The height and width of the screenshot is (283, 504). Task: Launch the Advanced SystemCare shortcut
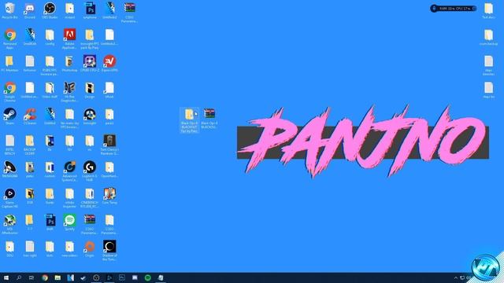click(x=70, y=167)
